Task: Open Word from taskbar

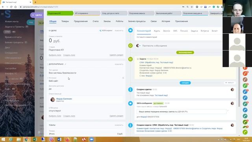Action: 59,139
